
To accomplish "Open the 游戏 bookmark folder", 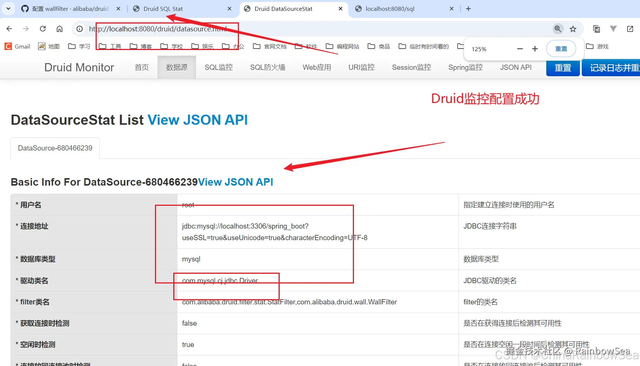I will click(597, 46).
